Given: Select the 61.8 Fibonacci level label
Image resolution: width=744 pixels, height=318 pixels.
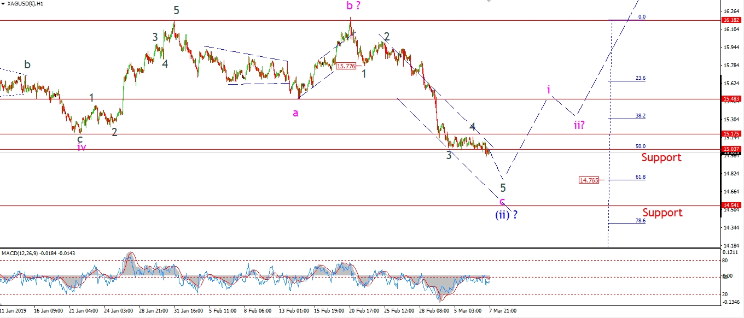Looking at the screenshot, I should (640, 177).
